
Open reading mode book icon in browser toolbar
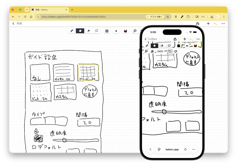197,17
